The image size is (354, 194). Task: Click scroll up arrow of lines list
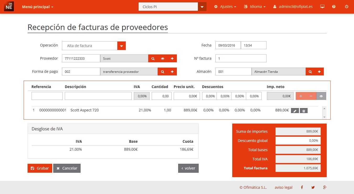[x=324, y=108]
